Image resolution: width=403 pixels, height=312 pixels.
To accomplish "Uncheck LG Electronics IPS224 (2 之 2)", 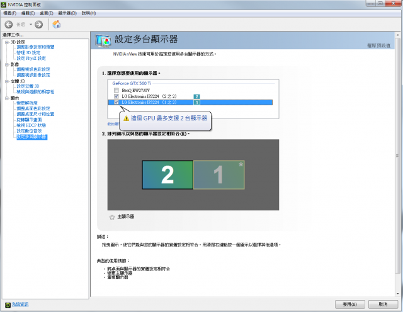I will 116,96.
